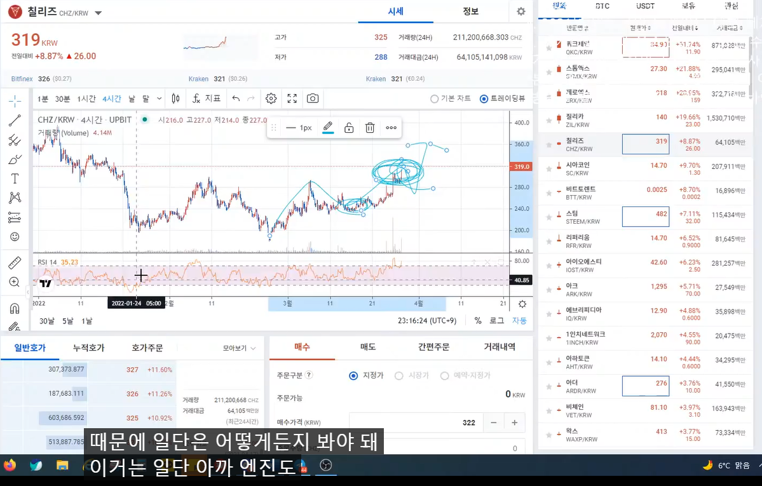The width and height of the screenshot is (762, 486).
Task: Open axis settings gear at chart bottom-right
Action: (x=522, y=304)
